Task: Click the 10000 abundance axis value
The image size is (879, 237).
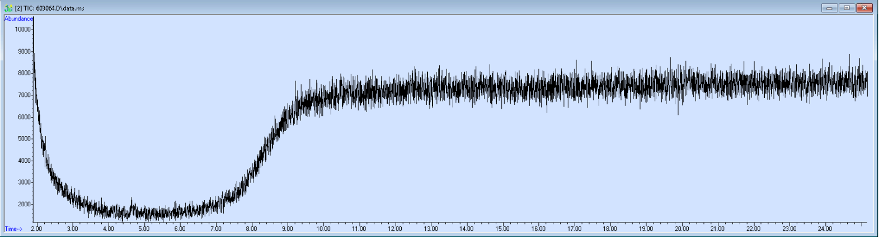Action: (x=22, y=29)
